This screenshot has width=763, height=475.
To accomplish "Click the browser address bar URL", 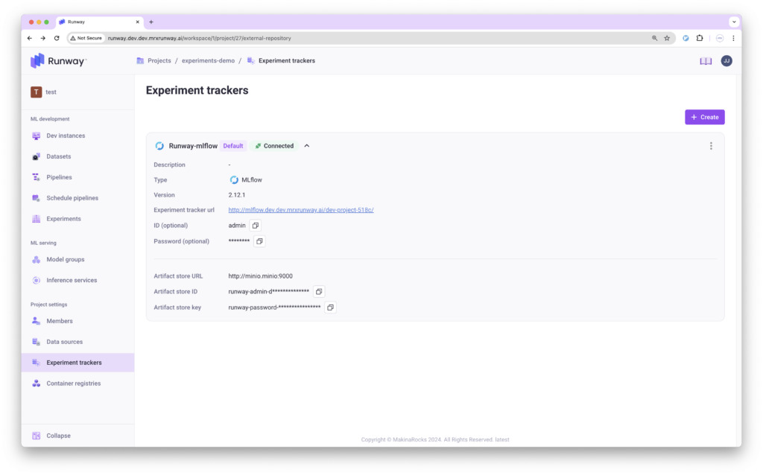I will click(x=200, y=38).
